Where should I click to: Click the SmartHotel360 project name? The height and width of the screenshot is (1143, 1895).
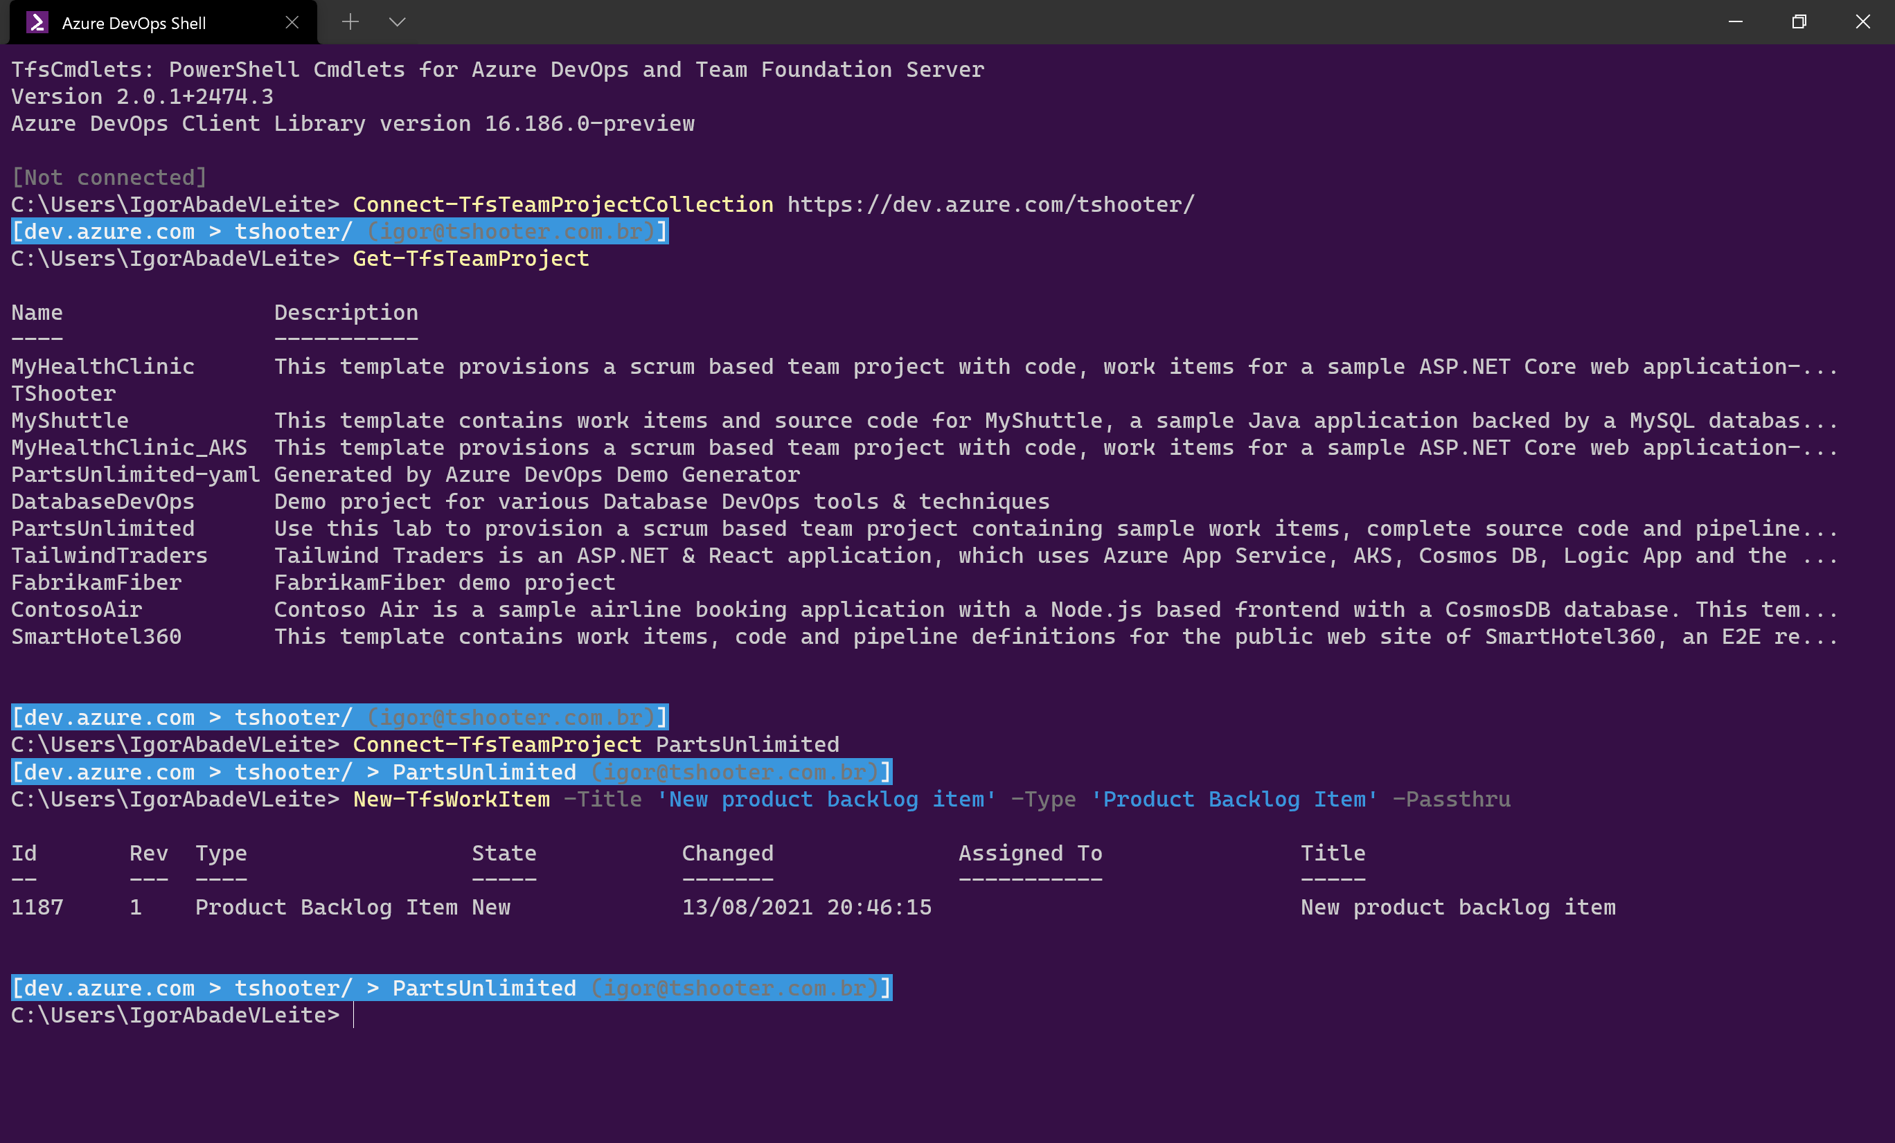tap(96, 636)
